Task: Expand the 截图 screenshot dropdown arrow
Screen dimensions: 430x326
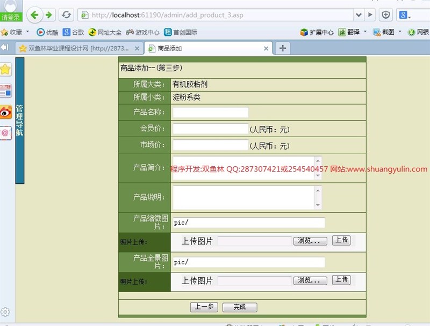Action: click(400, 32)
